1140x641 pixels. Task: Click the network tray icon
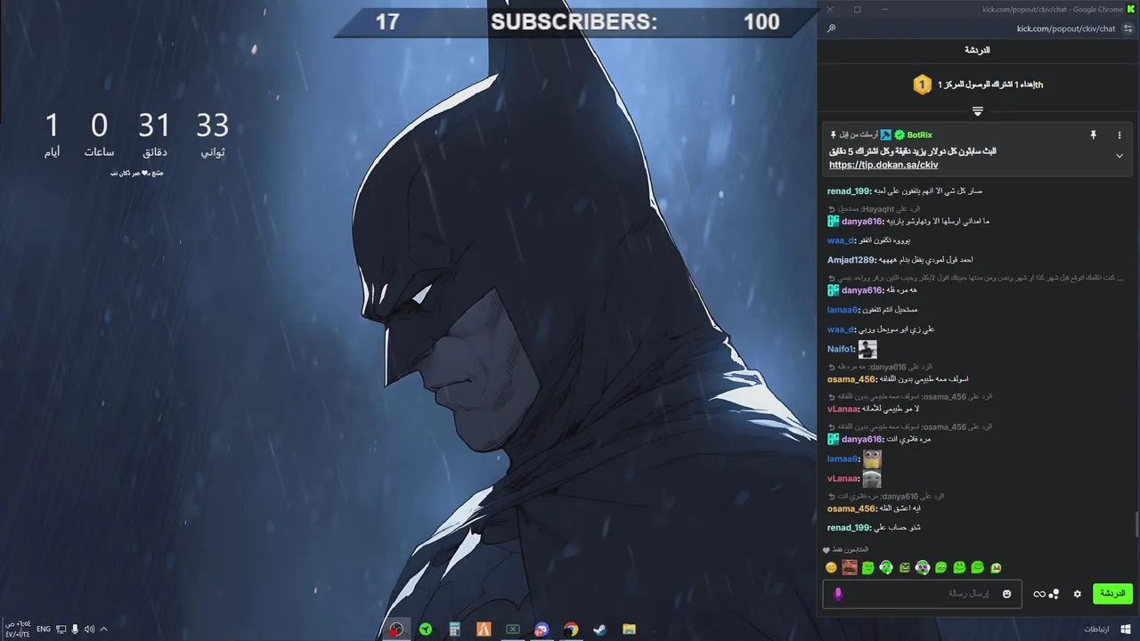[x=61, y=629]
